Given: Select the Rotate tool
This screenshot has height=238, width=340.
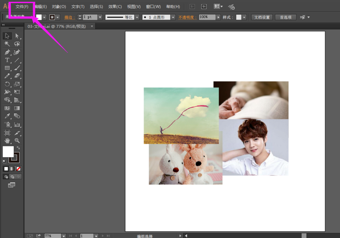Looking at the screenshot, I should click(7, 84).
